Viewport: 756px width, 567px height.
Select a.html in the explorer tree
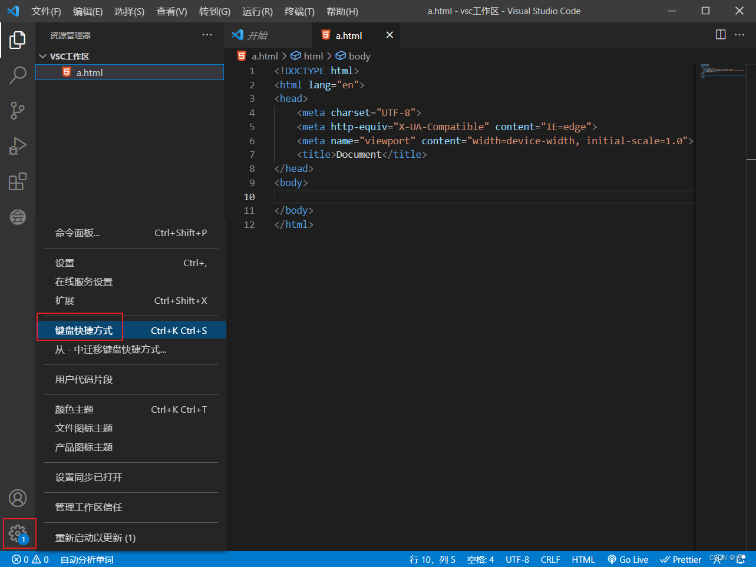pos(130,72)
